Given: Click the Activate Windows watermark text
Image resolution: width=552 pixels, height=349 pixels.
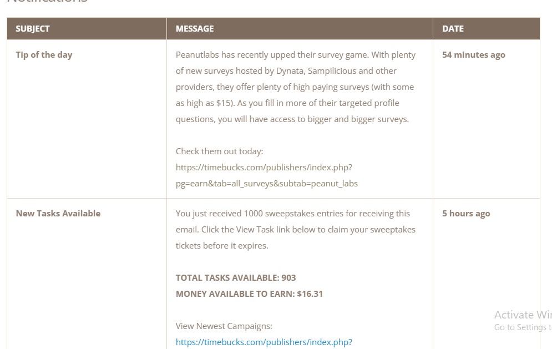Looking at the screenshot, I should tap(523, 315).
